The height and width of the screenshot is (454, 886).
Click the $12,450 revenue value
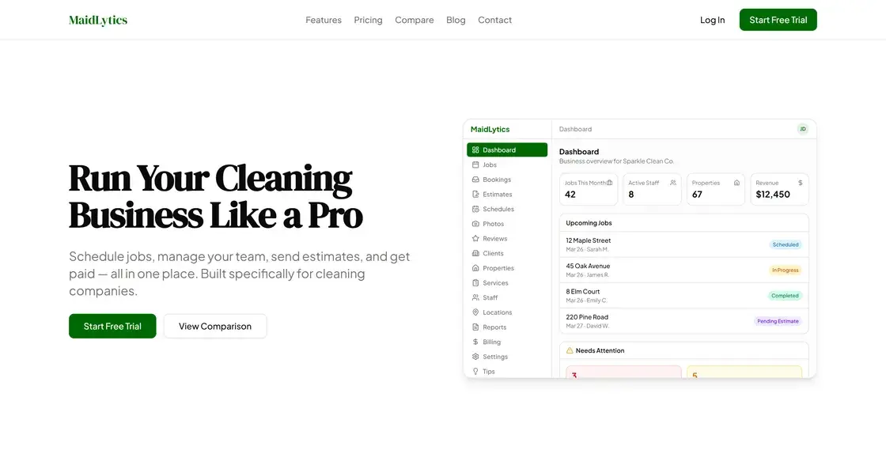point(772,195)
